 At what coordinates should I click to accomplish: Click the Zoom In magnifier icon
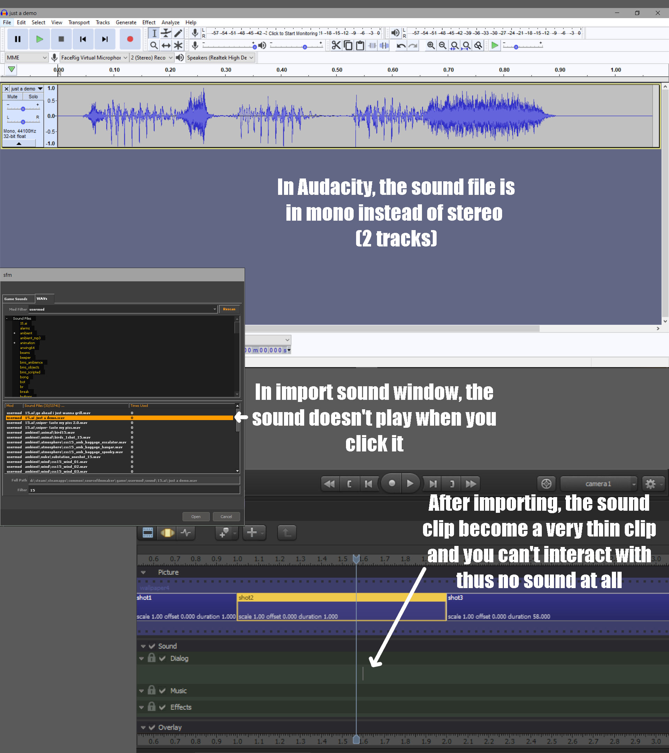click(x=430, y=45)
